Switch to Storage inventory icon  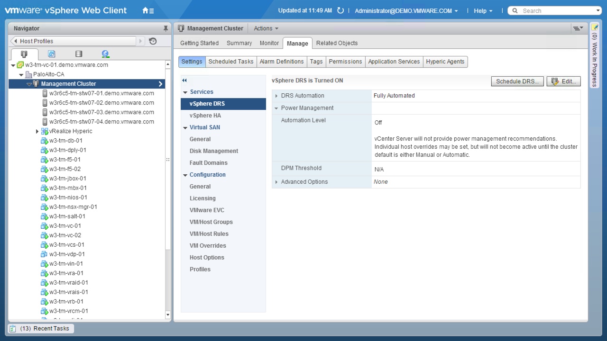point(79,54)
